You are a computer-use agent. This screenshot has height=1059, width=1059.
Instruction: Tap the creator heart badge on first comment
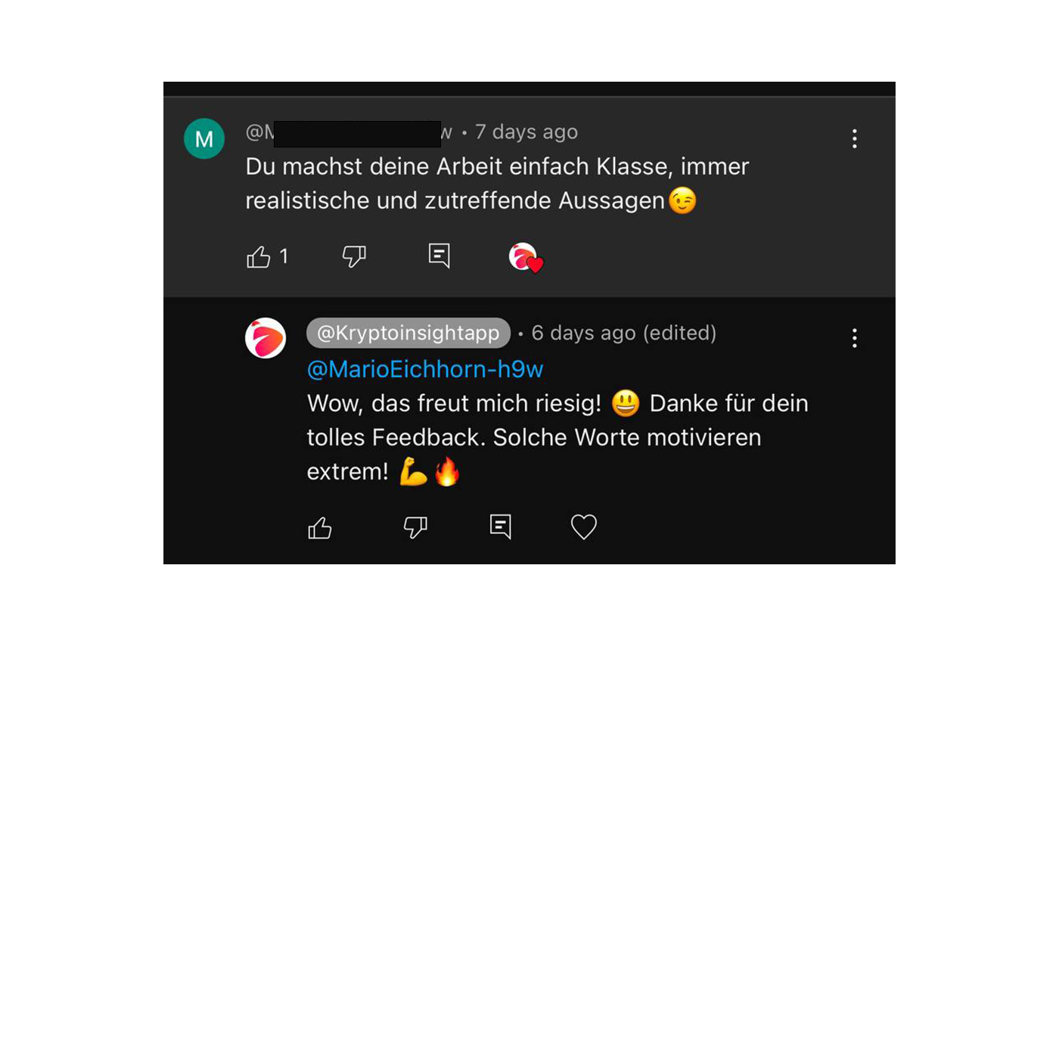click(526, 257)
